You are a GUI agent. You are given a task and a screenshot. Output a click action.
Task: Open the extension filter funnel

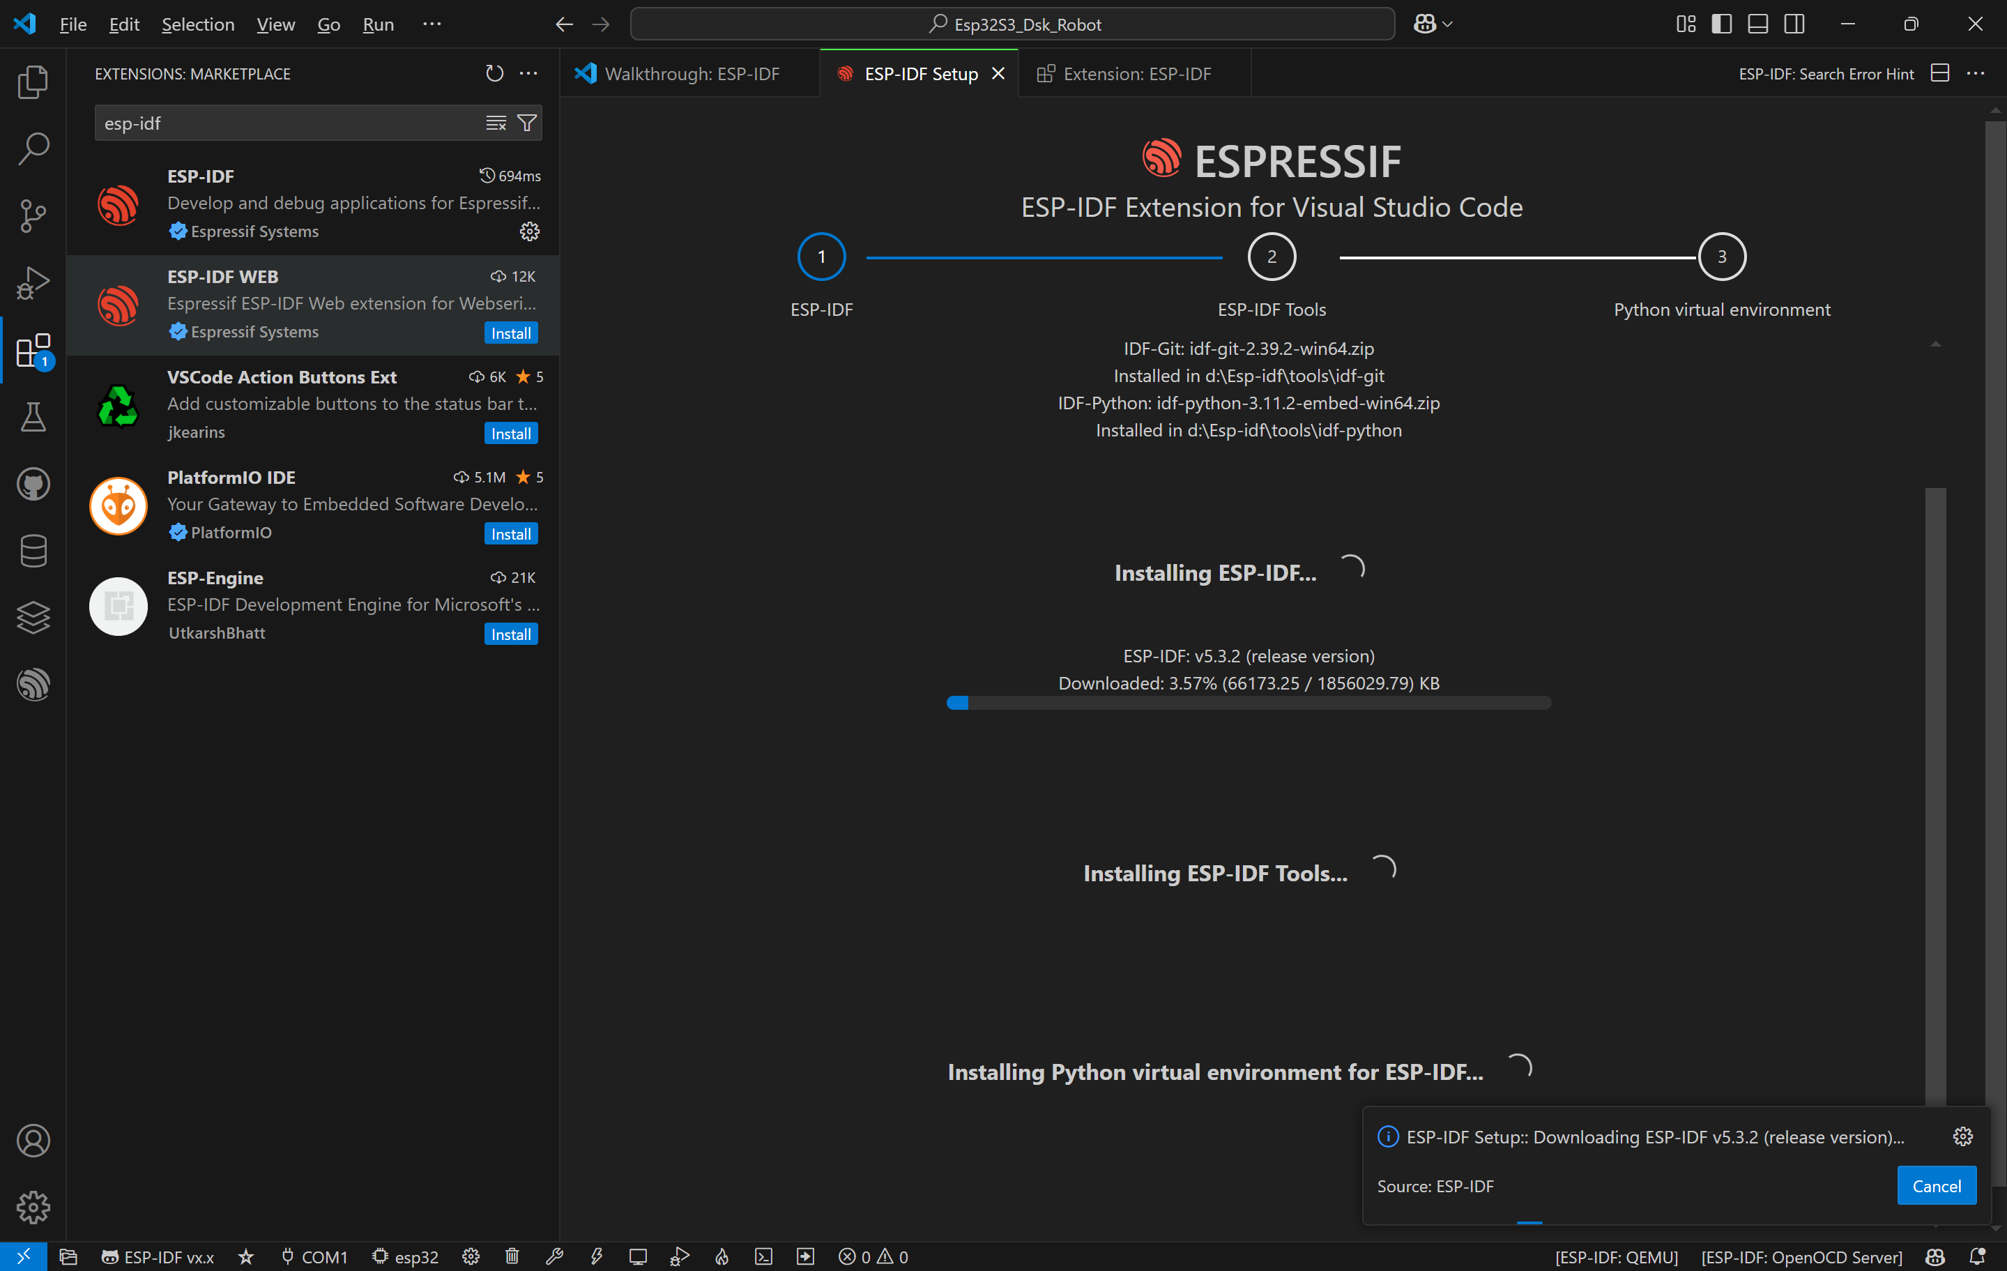coord(527,123)
